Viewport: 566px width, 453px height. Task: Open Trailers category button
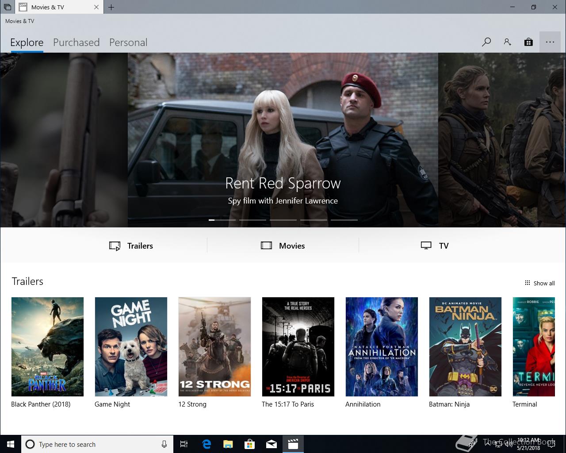click(x=131, y=246)
